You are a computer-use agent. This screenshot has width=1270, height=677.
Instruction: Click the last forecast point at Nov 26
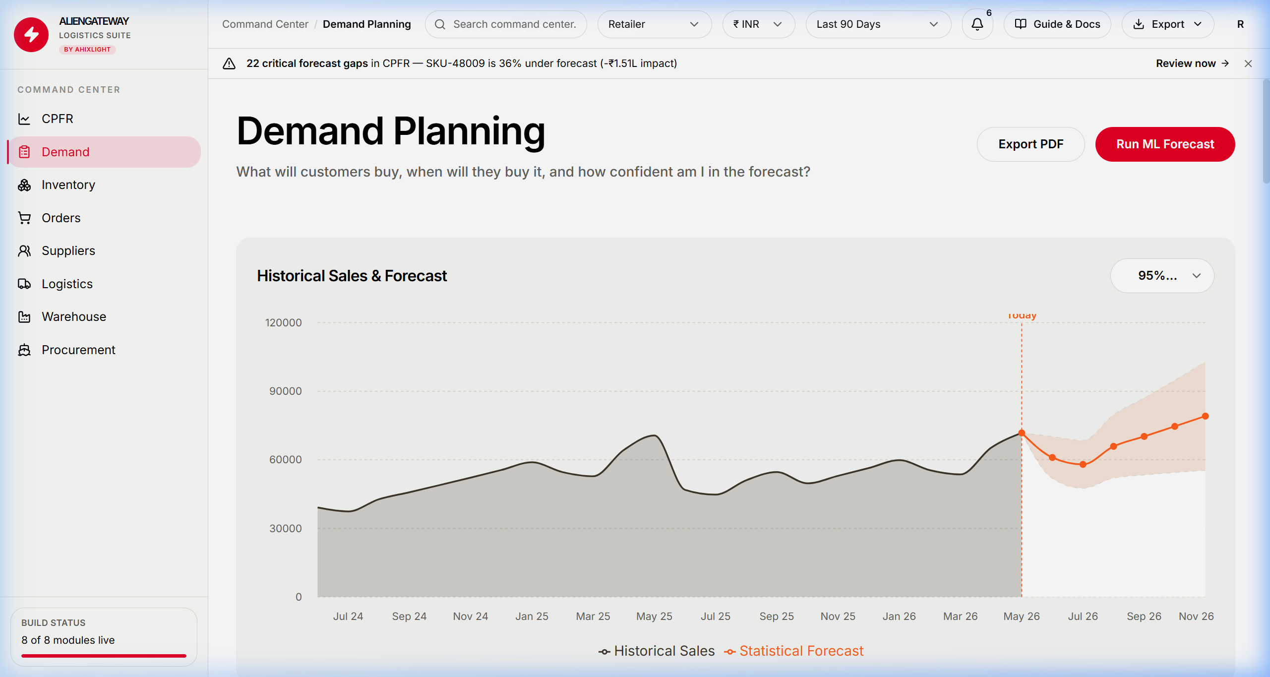(x=1205, y=416)
